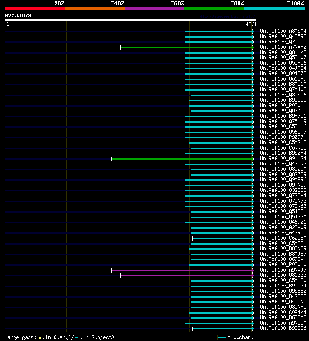Select the UniRef100_Q8LSK6 entry
The width and height of the screenshot is (309, 341).
[x=283, y=95]
